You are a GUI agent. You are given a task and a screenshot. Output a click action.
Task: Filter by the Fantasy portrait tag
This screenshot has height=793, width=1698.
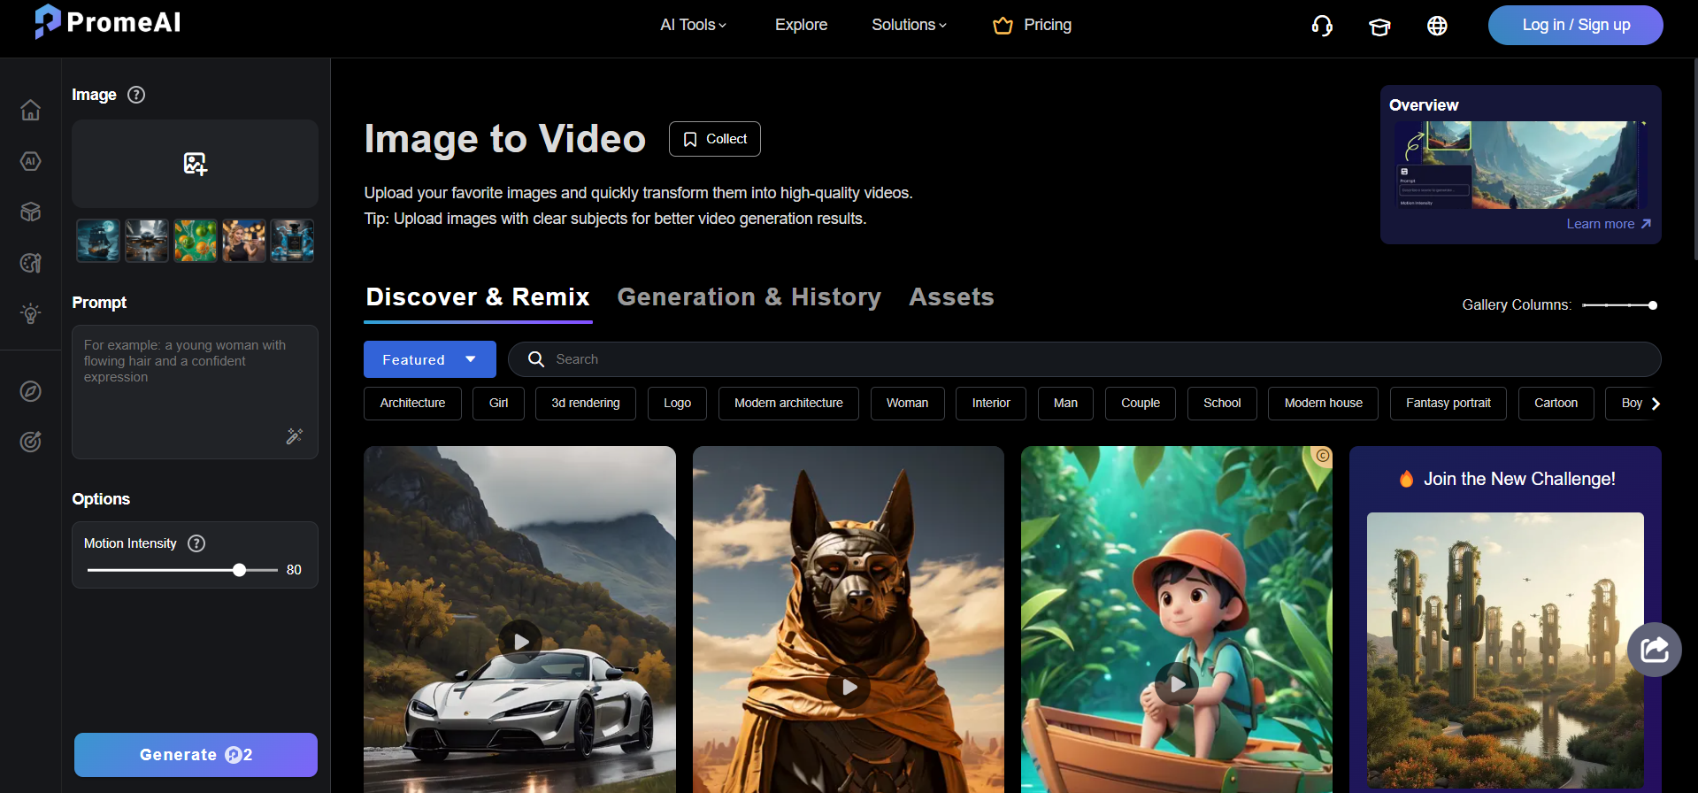[x=1448, y=403]
